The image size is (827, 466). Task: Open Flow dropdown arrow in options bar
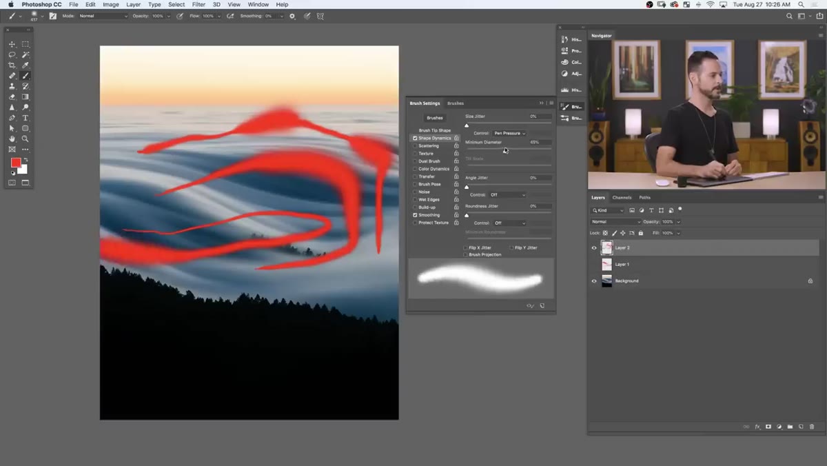tap(218, 16)
